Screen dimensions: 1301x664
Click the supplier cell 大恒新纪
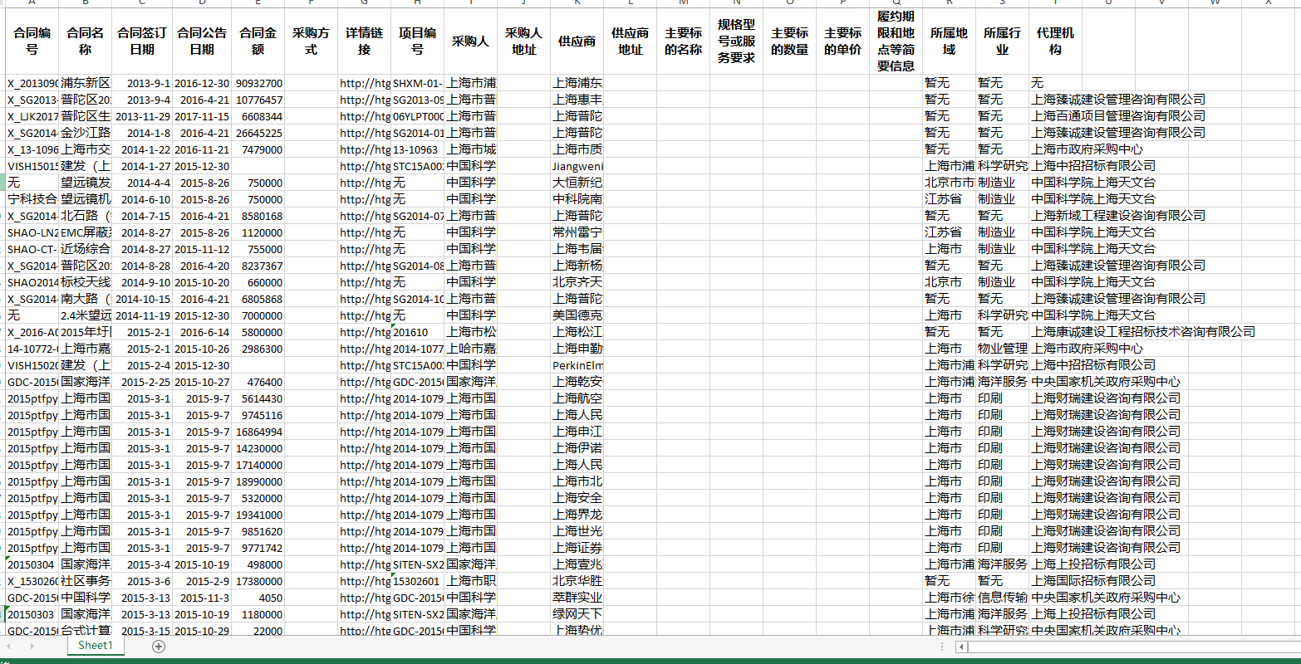[577, 183]
